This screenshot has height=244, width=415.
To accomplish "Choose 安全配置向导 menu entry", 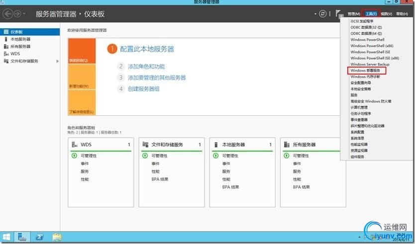I will click(360, 83).
